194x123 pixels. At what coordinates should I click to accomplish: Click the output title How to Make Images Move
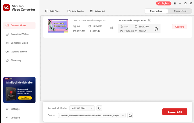tap(132, 20)
